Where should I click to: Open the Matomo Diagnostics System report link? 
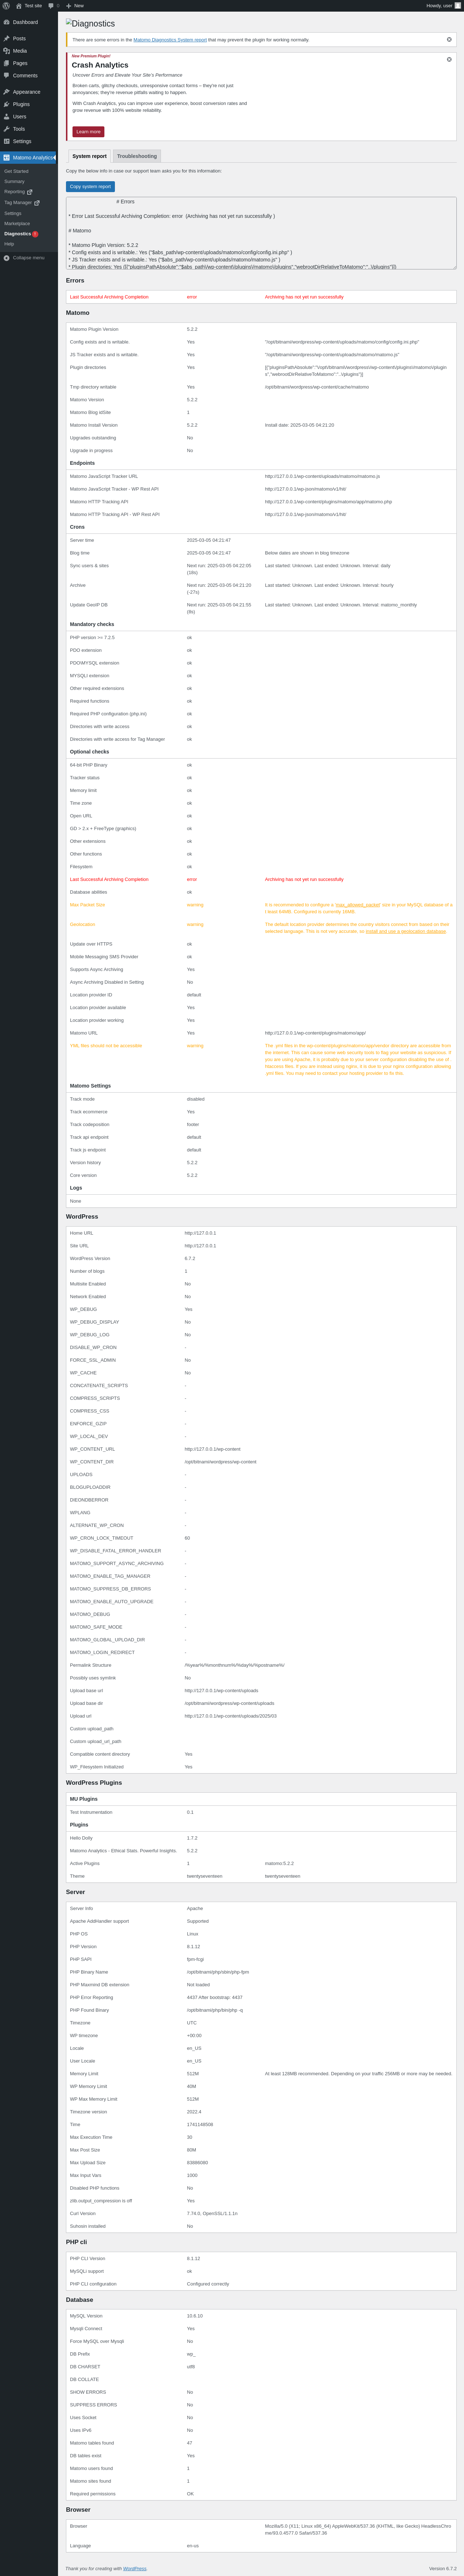point(170,40)
